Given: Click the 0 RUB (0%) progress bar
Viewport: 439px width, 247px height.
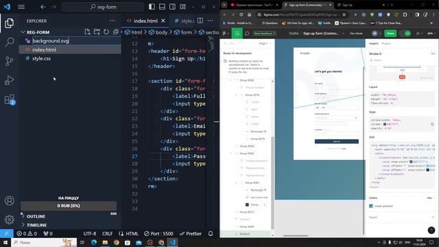Looking at the screenshot, I should tap(69, 206).
